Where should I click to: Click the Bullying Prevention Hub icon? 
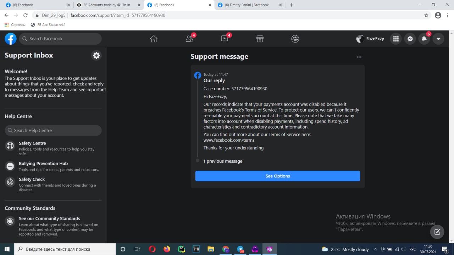pos(10,166)
